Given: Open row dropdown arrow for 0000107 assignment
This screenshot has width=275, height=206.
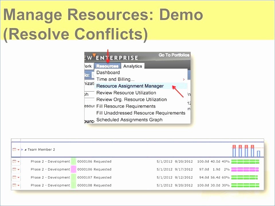Looking at the screenshot, I should [19, 178].
